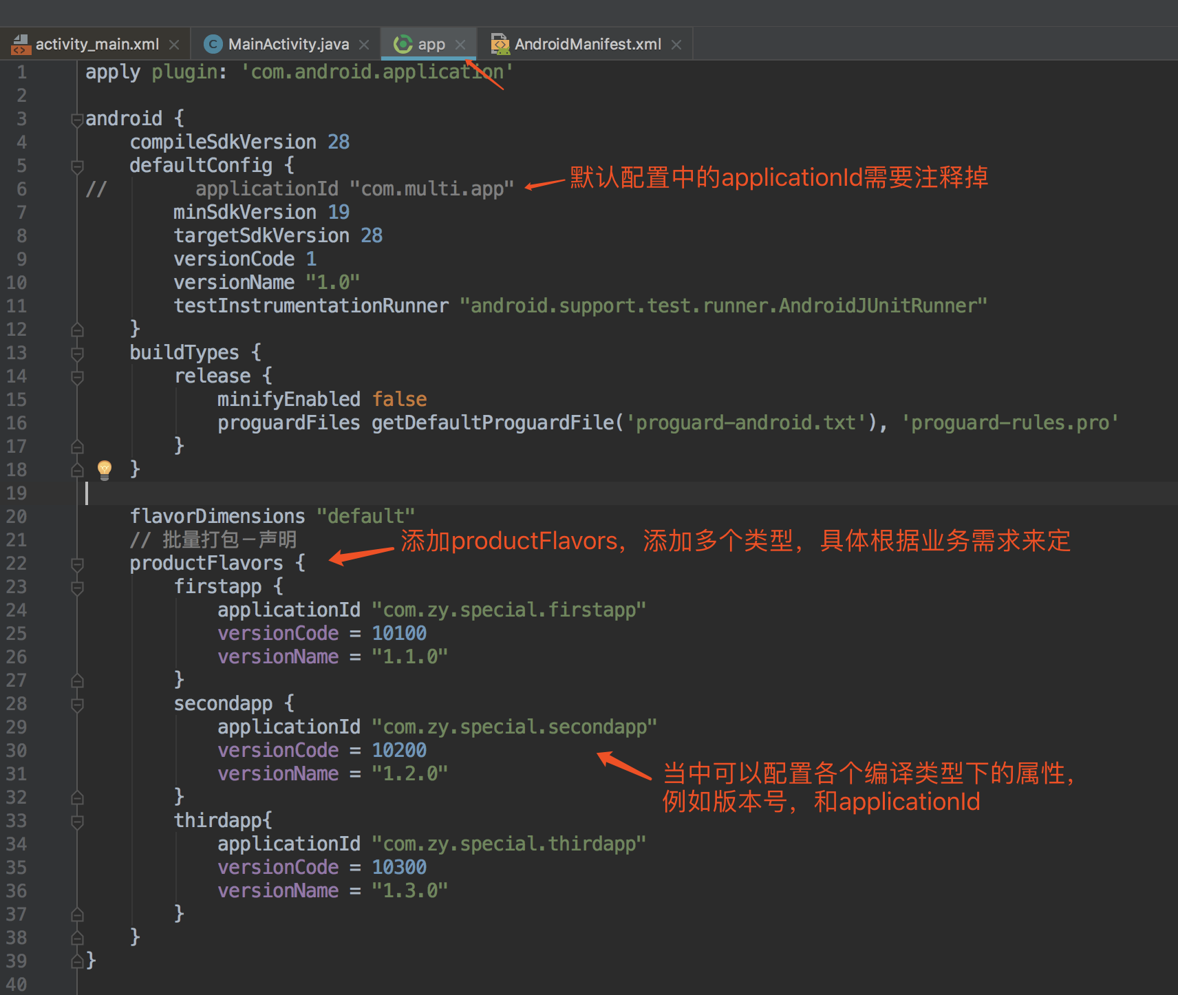Click fold end marker on line 27

[78, 681]
